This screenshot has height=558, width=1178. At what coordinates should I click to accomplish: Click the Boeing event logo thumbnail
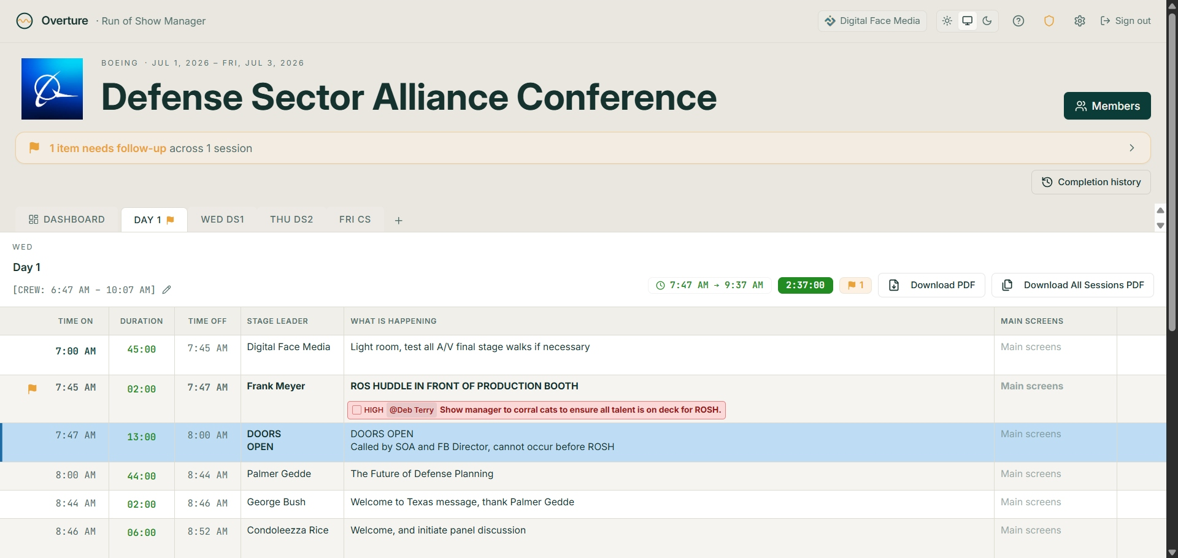[x=52, y=89]
